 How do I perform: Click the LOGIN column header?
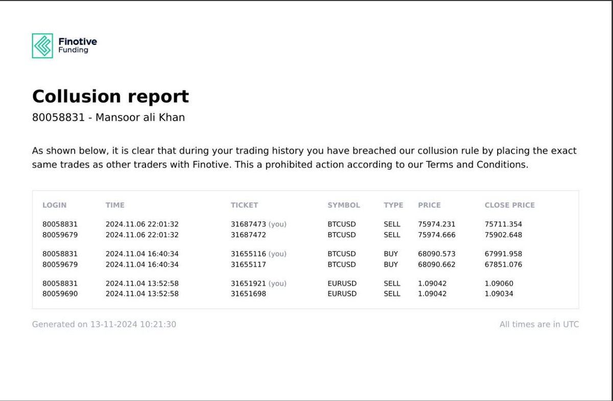point(54,205)
